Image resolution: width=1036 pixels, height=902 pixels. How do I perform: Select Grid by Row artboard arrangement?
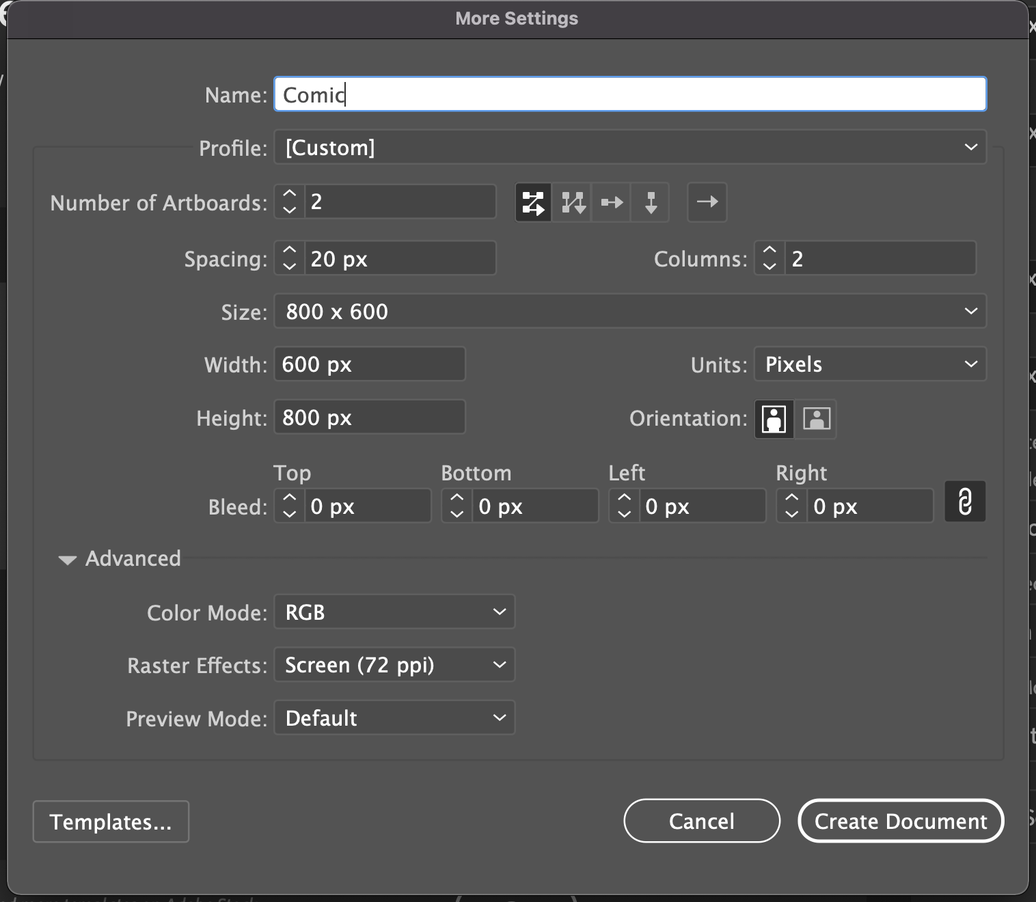(533, 203)
